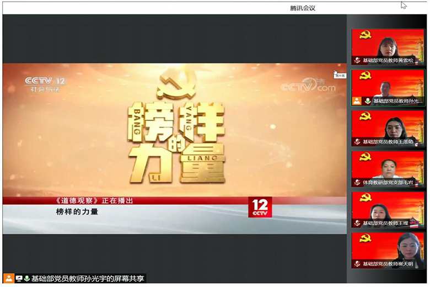This screenshot has width=430, height=287.
Task: Click the 孙光宇的屏幕共享 label text
Action: point(88,279)
